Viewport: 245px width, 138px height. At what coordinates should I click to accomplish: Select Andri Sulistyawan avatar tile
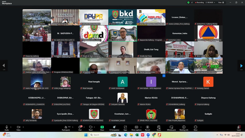[x=123, y=82]
